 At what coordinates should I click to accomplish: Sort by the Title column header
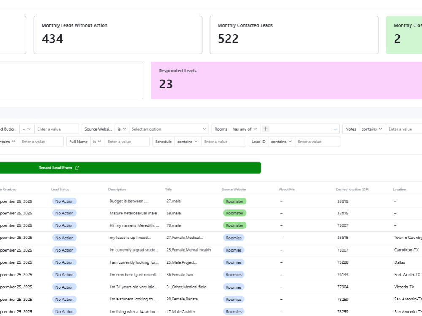pos(168,190)
